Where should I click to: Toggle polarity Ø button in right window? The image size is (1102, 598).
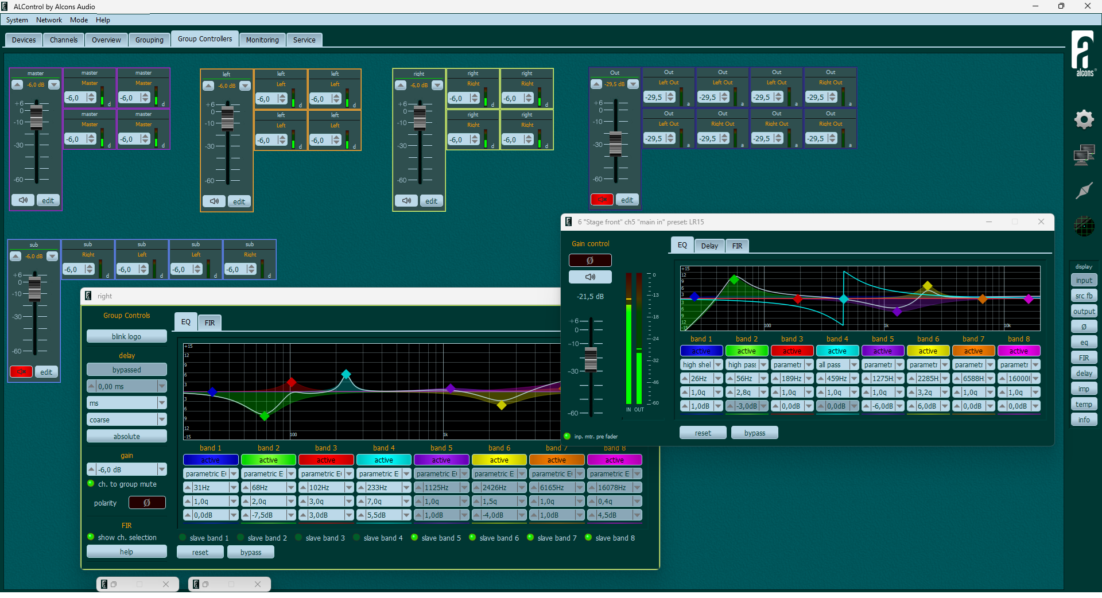[147, 503]
